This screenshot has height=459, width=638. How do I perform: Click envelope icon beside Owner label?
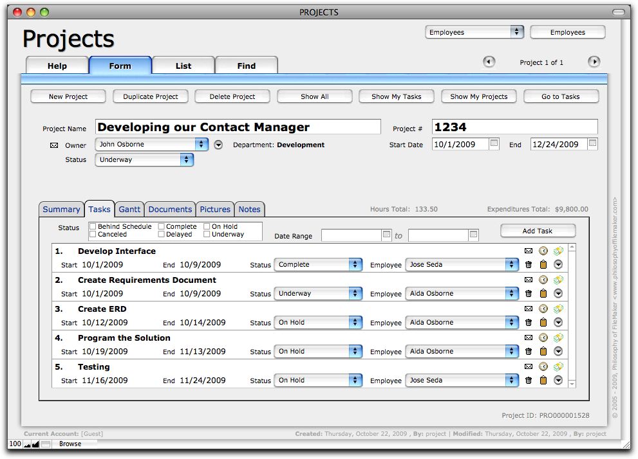(x=53, y=145)
